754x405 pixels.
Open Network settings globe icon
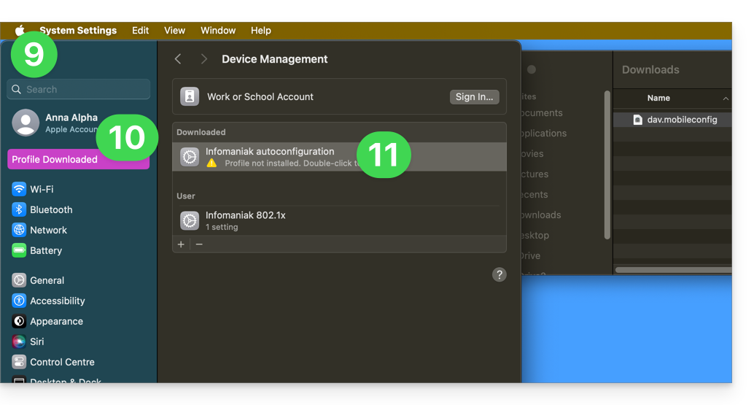[x=19, y=230]
